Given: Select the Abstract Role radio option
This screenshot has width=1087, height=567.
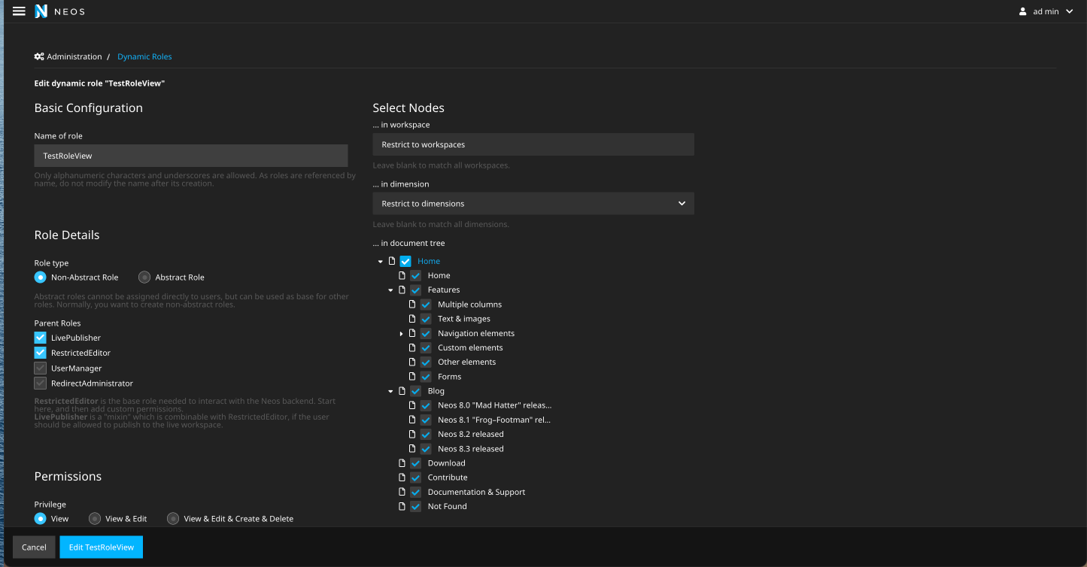Looking at the screenshot, I should (144, 277).
